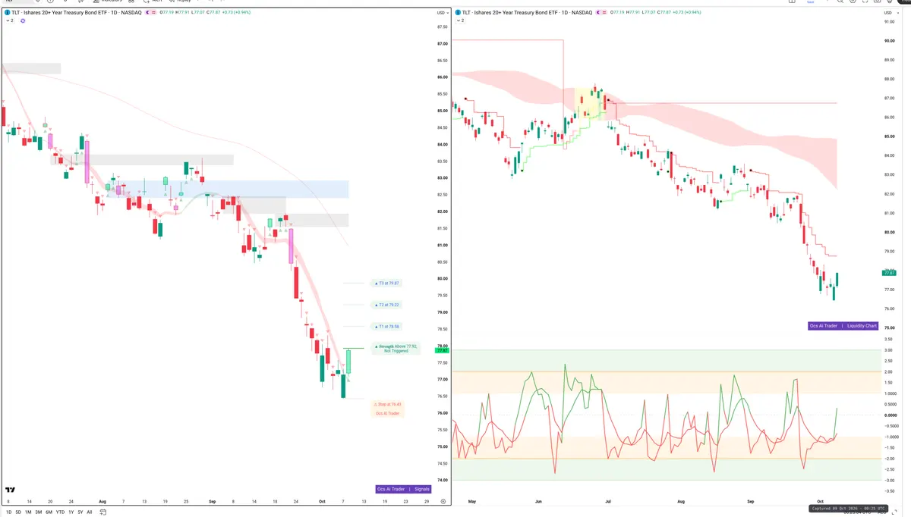Click the 0.0000 level on oscillator axis
This screenshot has width=911, height=517.
[x=890, y=415]
